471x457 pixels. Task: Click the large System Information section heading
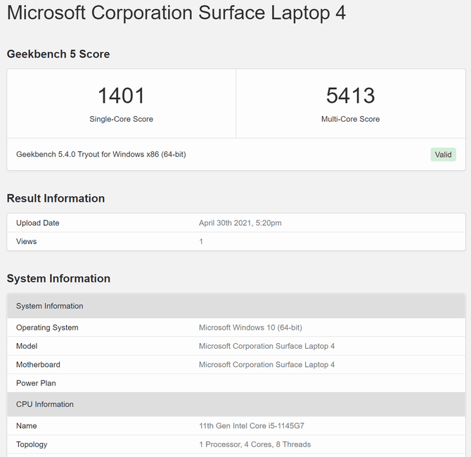(58, 278)
